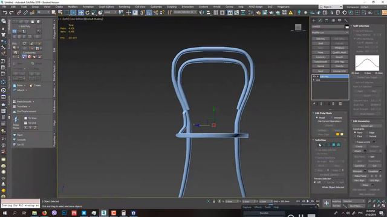This screenshot has height=217, width=387.
Task: Open the Select by Name dialog icon
Action: (x=60, y=13)
